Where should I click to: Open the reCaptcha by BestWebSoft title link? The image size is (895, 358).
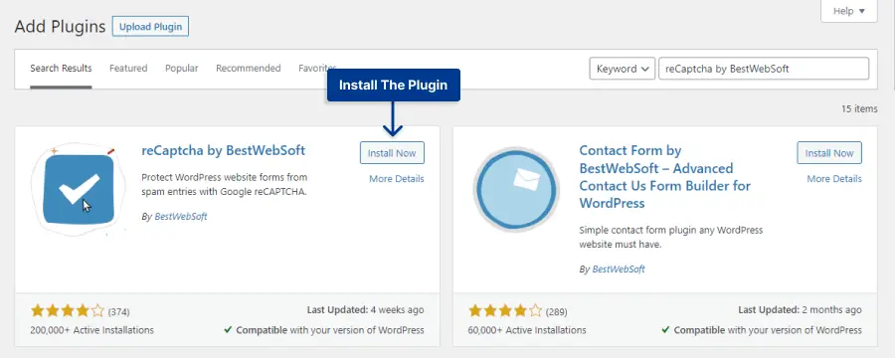click(x=223, y=151)
